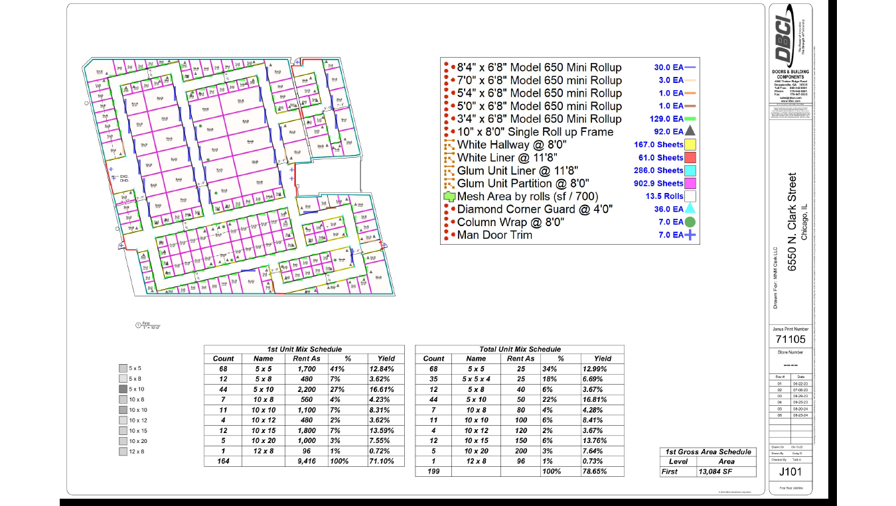Click the Total Unit Mix Schedule table title

tap(520, 349)
